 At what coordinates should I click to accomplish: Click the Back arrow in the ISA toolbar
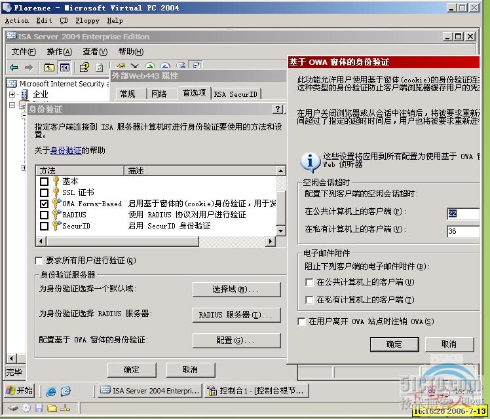[14, 67]
